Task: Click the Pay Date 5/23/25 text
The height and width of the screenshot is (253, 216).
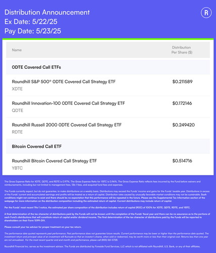Action: pos(33,31)
